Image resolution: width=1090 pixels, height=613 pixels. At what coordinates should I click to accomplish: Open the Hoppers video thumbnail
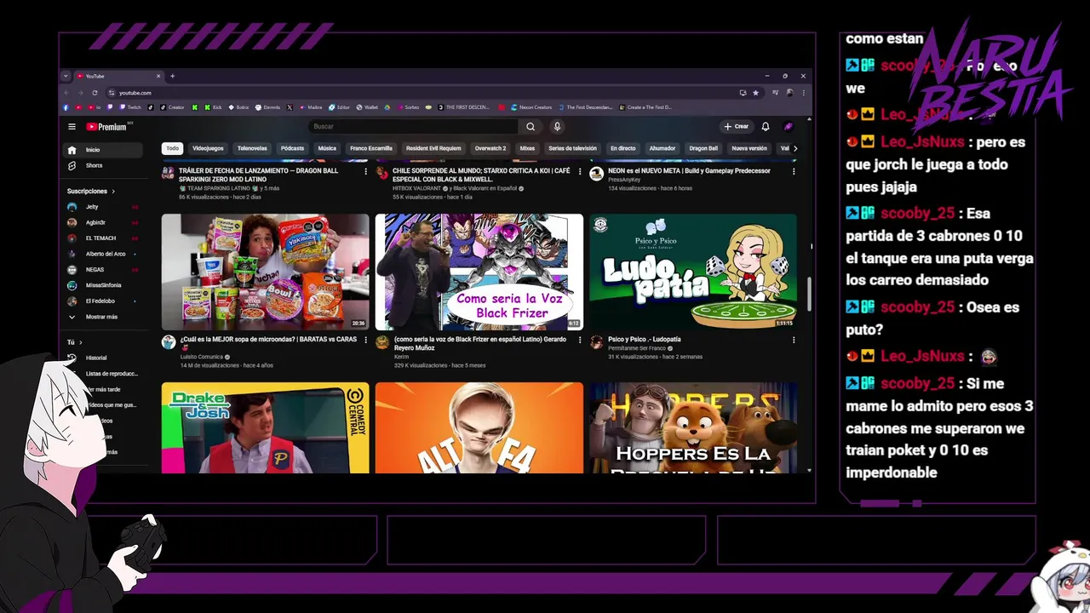tap(693, 427)
